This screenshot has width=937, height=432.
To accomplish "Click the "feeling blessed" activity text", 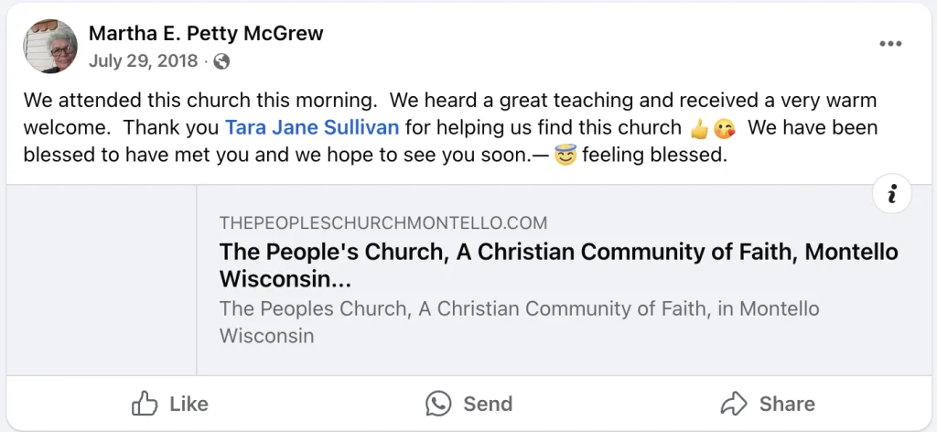I will point(654,155).
